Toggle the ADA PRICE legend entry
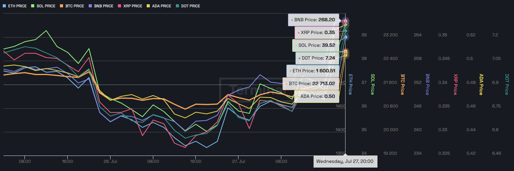Viewport: 514px width, 171px height. (159, 6)
